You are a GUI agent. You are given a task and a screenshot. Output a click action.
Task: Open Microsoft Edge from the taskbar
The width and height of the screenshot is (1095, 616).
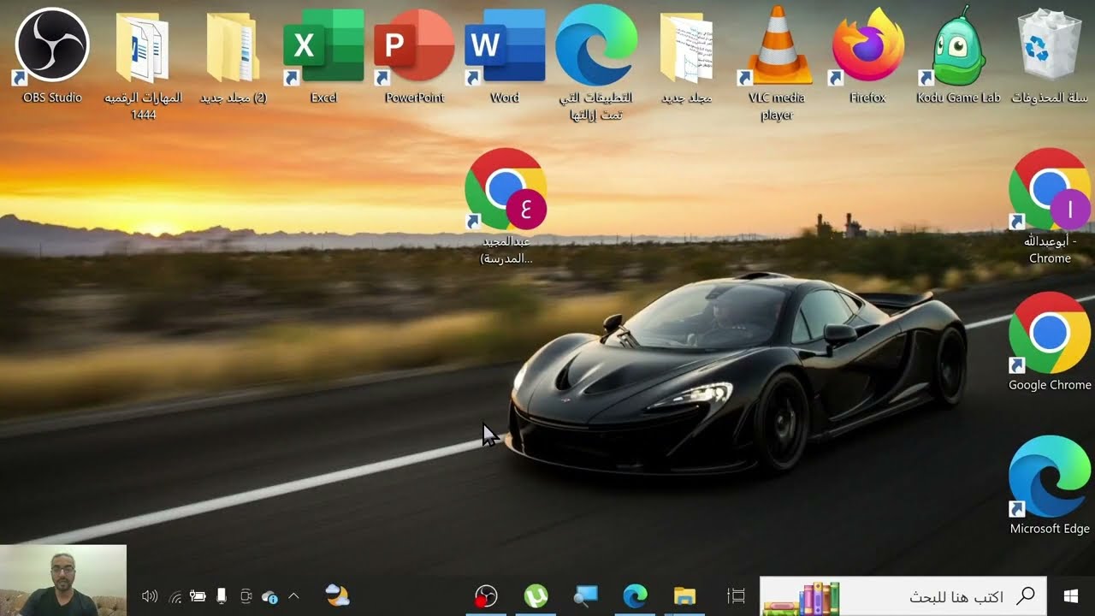pyautogui.click(x=635, y=595)
